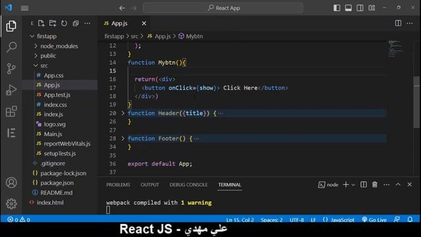421x237 pixels.
Task: Switch to the DEBUG CONSOLE tab
Action: (x=189, y=185)
